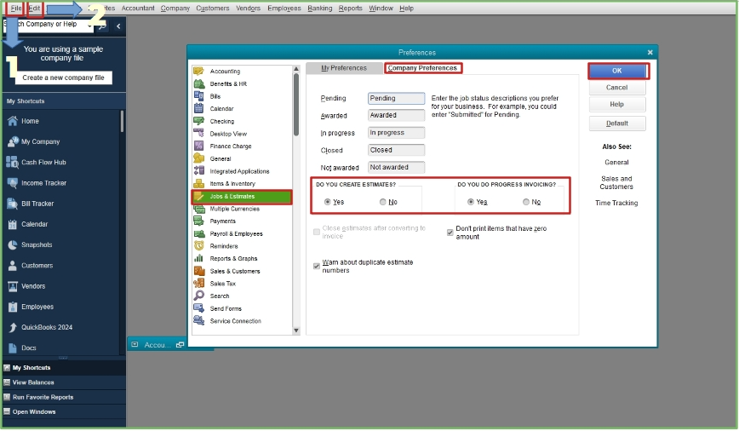Click the Send Forms icon
Viewport: 739px width, 431px height.
pos(198,308)
